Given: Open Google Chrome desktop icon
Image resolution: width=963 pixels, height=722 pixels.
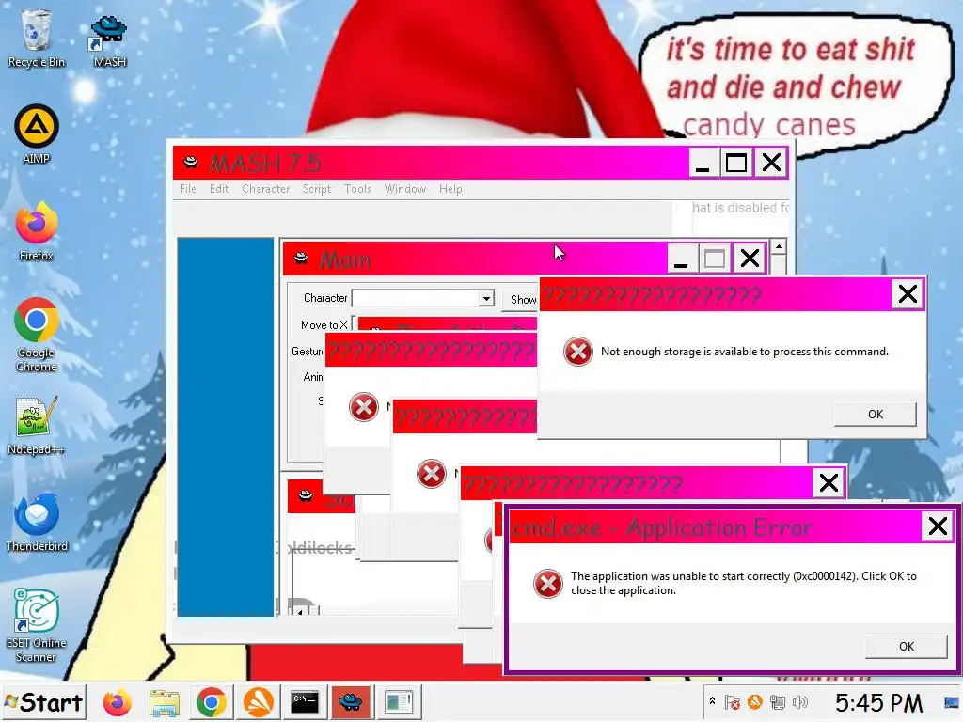Looking at the screenshot, I should coord(37,335).
